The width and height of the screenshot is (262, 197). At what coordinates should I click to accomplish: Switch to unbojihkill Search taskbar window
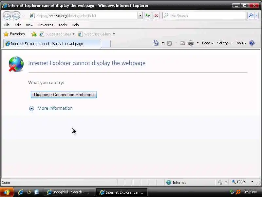(x=69, y=192)
